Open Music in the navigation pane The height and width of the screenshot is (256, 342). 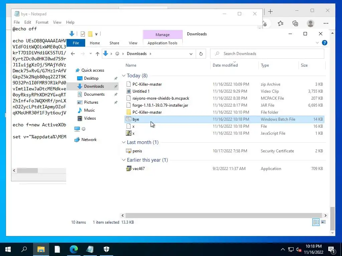click(90, 110)
